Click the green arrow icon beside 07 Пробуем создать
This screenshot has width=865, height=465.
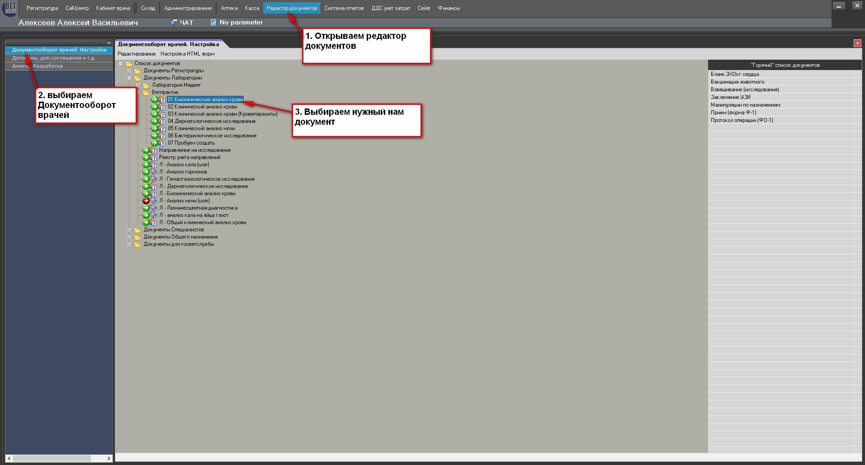coord(154,143)
